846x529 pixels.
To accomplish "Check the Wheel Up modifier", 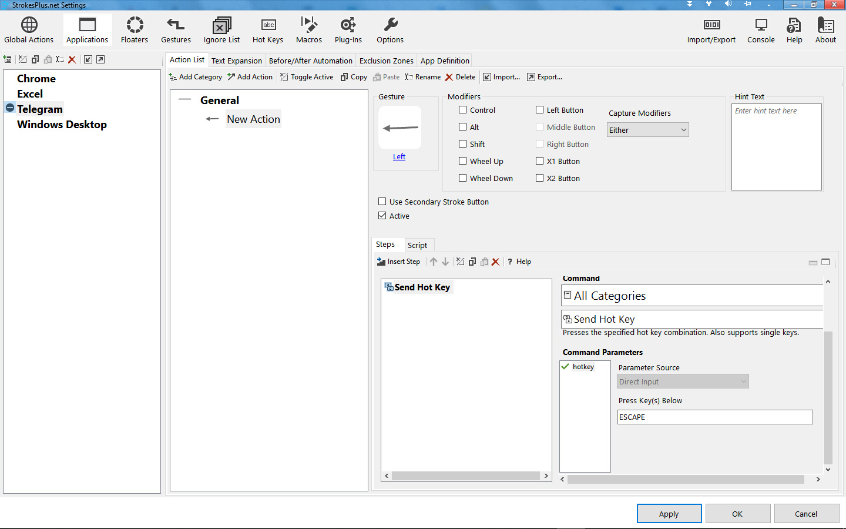I will [x=463, y=161].
